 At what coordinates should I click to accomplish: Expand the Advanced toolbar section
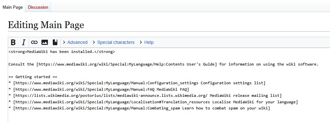[x=75, y=42]
